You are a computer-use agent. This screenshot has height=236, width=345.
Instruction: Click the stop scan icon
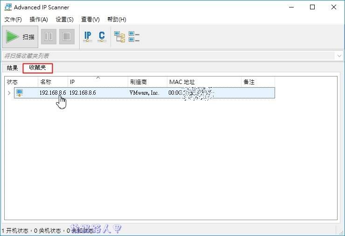tap(67, 36)
